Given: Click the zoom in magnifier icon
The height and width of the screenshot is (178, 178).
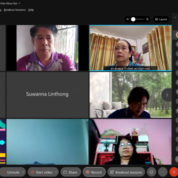Looking at the screenshot, I should tap(147, 19).
